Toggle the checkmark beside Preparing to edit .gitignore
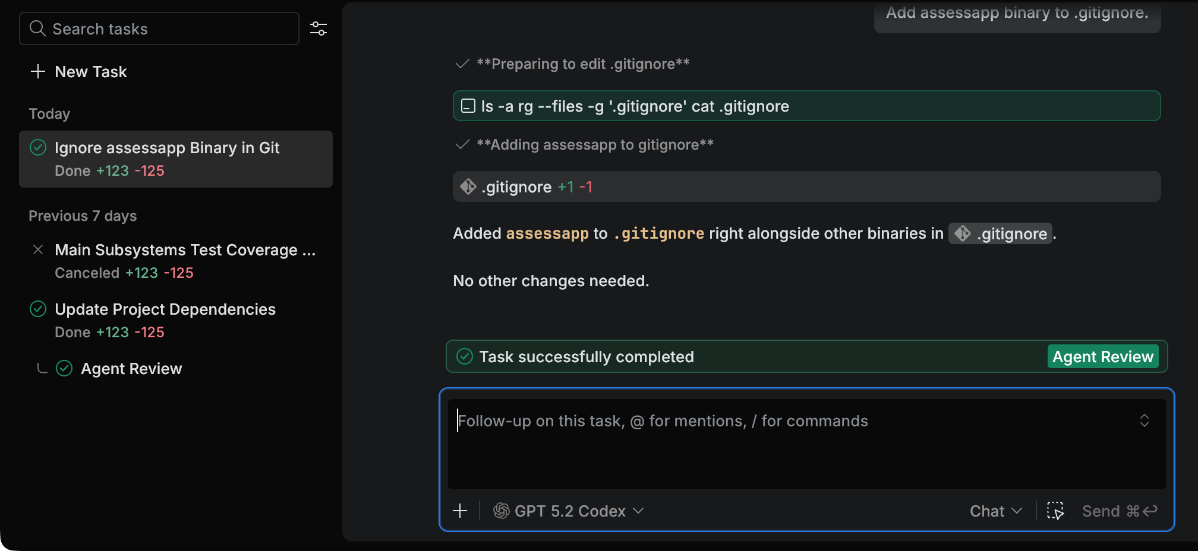Screen dimensions: 1198x551 click(x=462, y=64)
